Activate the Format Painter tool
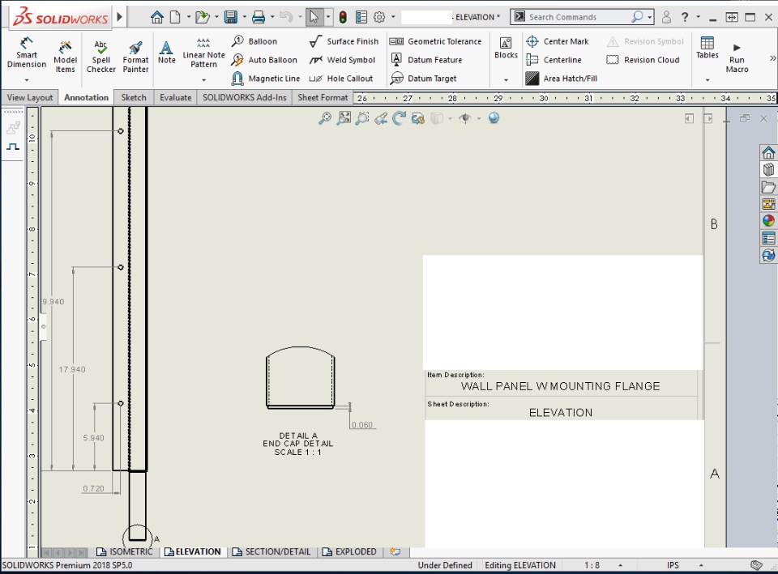The width and height of the screenshot is (778, 574). click(135, 57)
